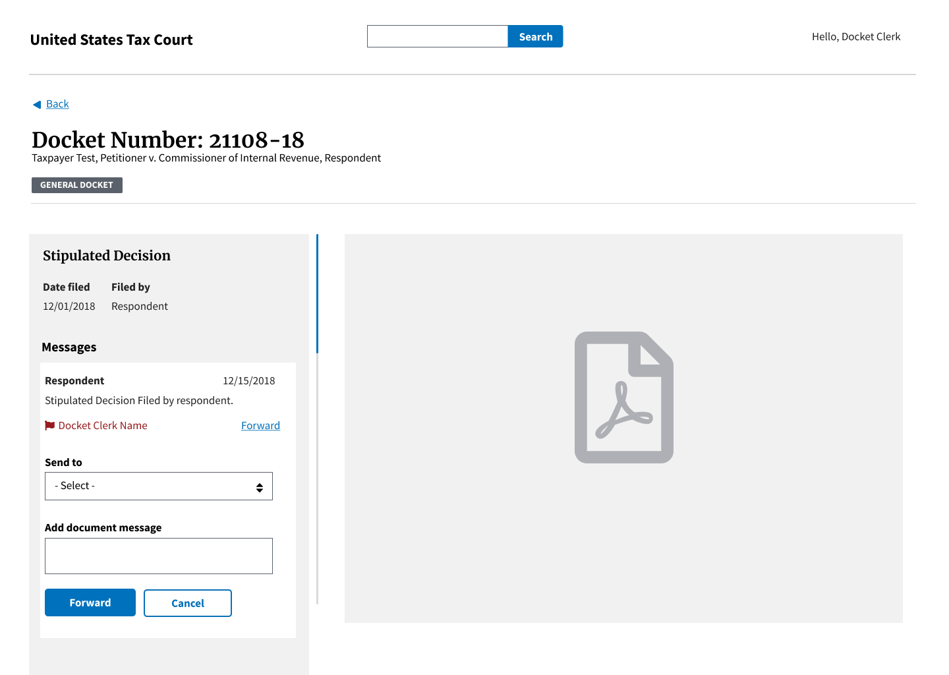Click the Add document message field label
This screenshot has width=949, height=675.
click(103, 528)
